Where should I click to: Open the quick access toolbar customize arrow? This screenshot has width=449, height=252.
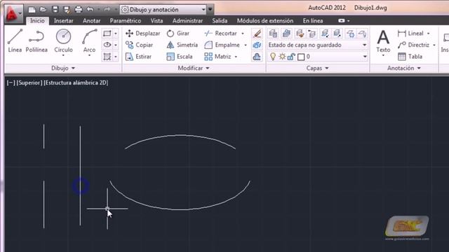(x=210, y=10)
